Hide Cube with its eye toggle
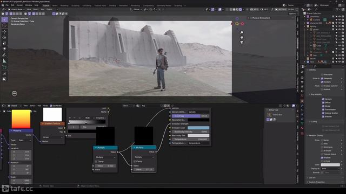This screenshot has width=346, height=194. (340, 45)
